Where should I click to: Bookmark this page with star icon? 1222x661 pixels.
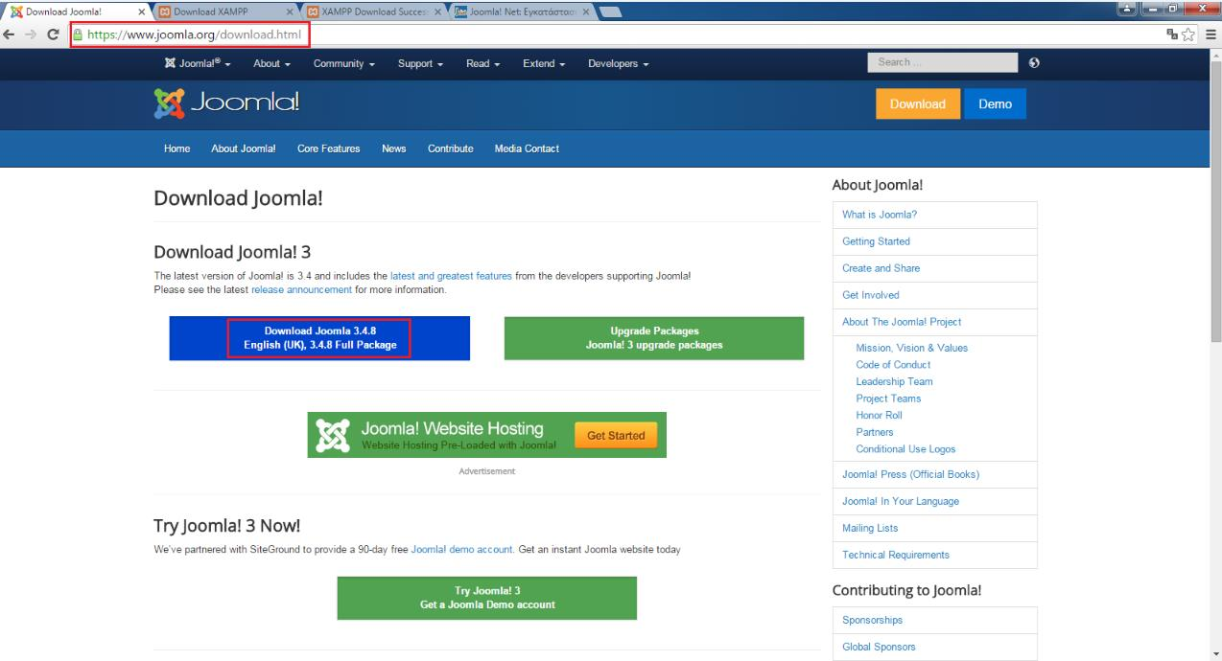pyautogui.click(x=1189, y=35)
